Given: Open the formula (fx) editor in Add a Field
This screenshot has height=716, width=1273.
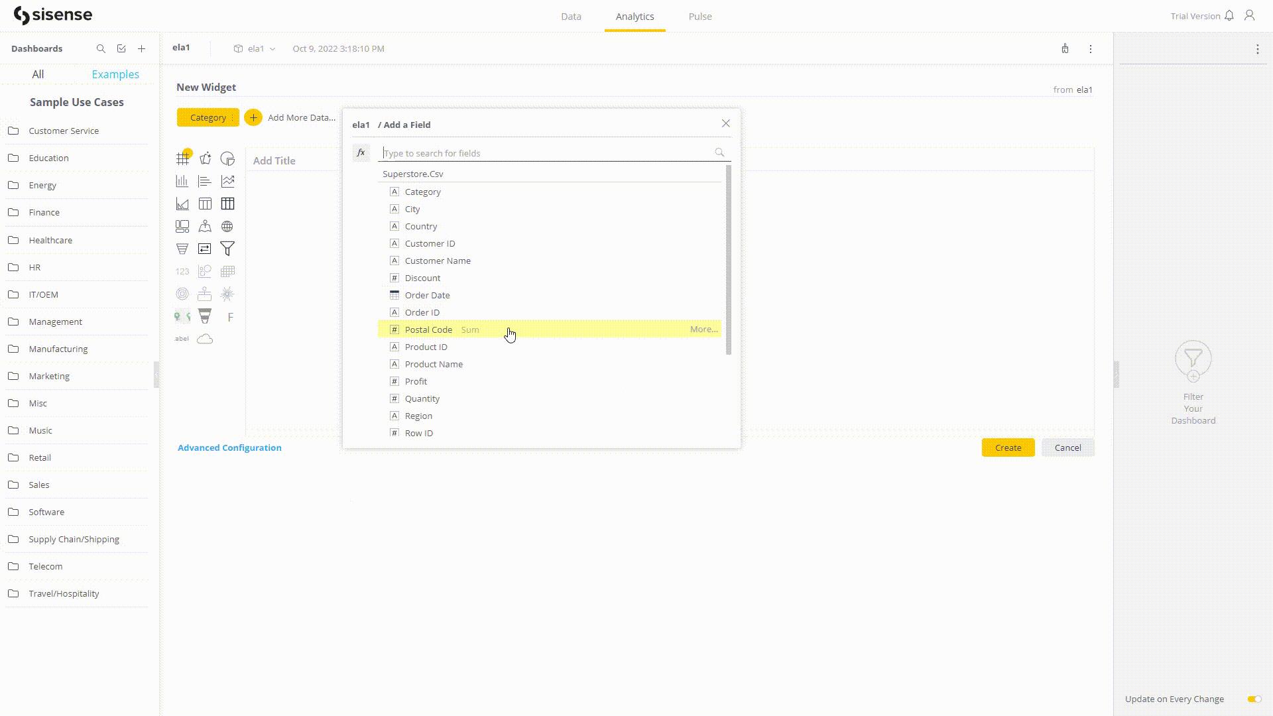Looking at the screenshot, I should 361,152.
